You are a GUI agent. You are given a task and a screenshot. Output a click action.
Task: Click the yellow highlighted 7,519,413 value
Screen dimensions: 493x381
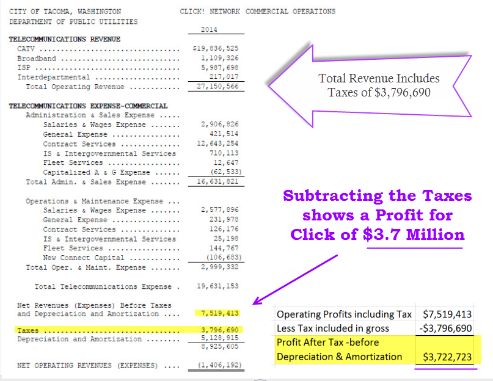tap(219, 314)
